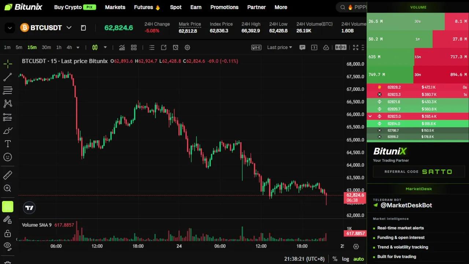Open the candlestick chart type dropdown
The width and height of the screenshot is (469, 264).
click(x=105, y=47)
